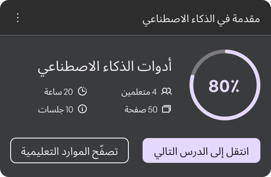The image size is (271, 177).
Task: Click the divider line under the header
Action: (x=135, y=35)
